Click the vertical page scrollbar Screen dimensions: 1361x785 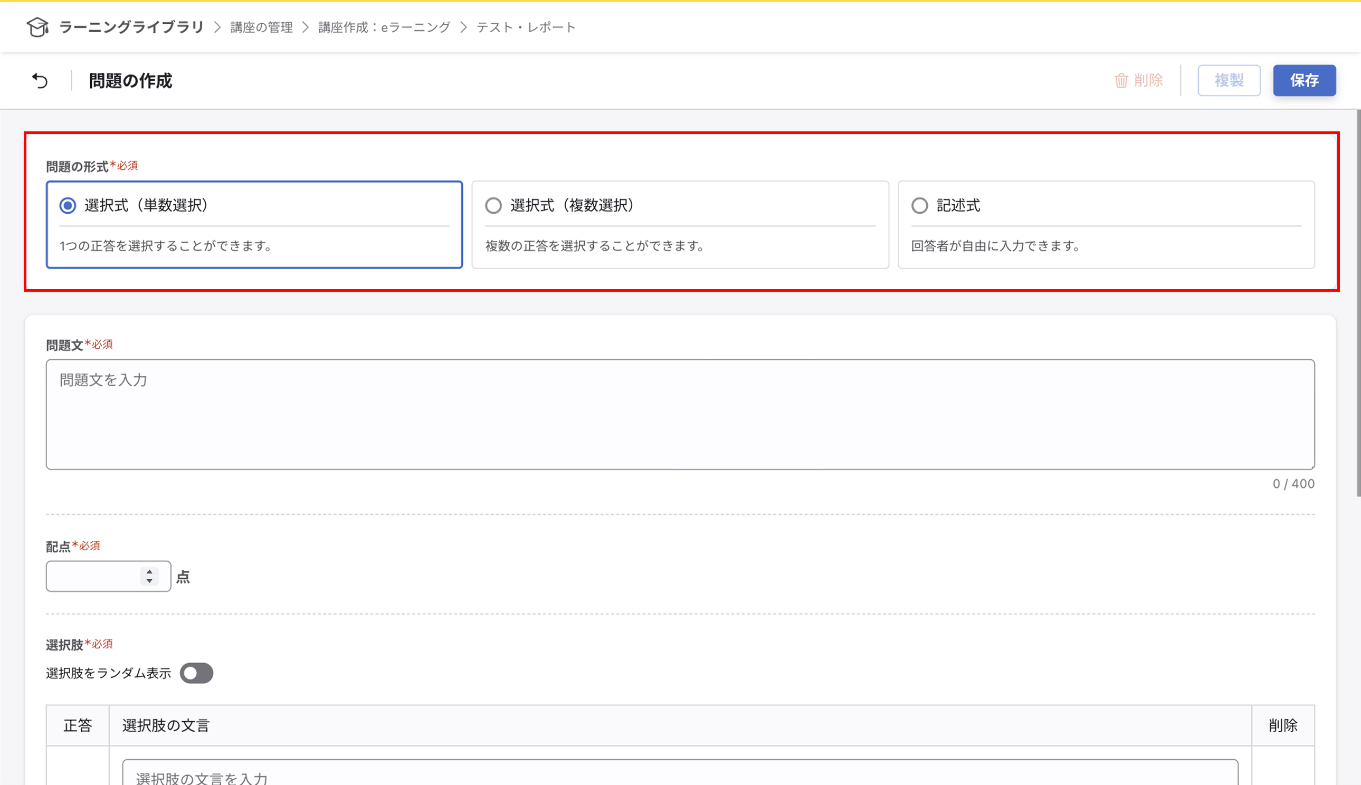point(1358,302)
